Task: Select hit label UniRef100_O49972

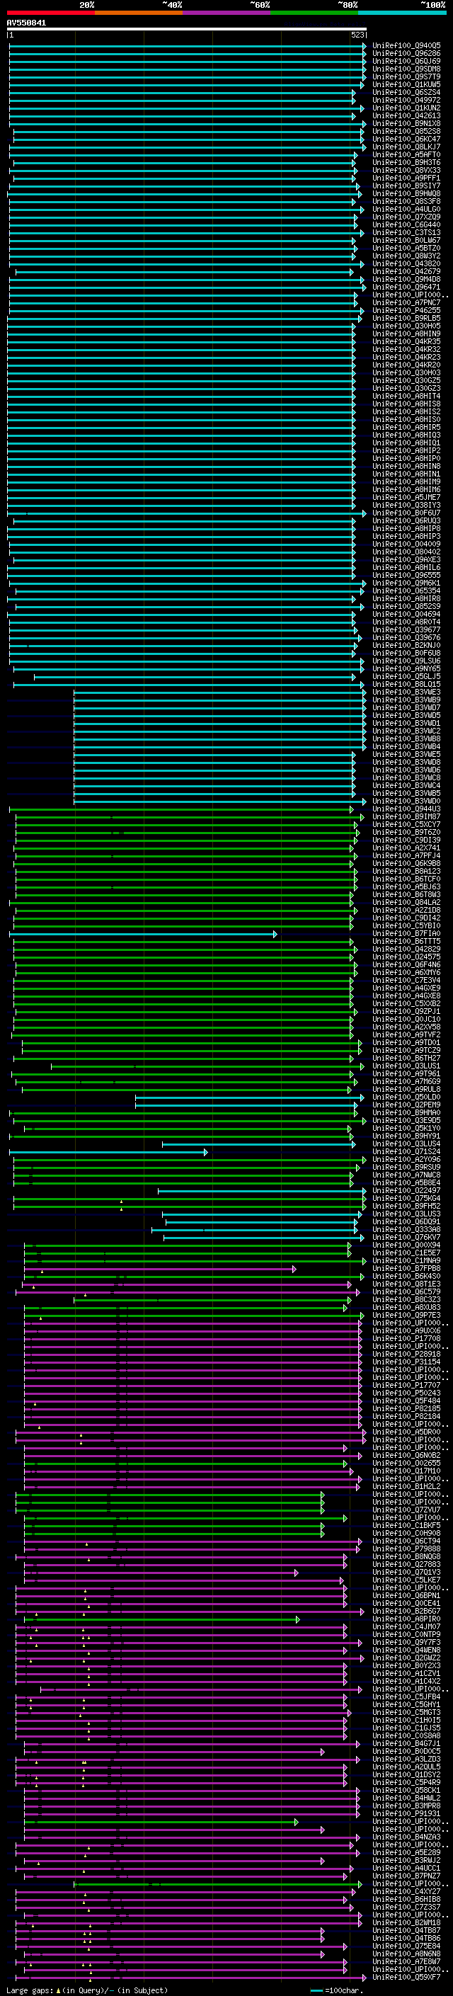Action: 406,100
